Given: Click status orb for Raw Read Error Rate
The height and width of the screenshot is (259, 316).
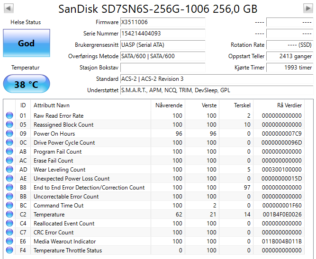Looking at the screenshot, I should (x=9, y=115).
